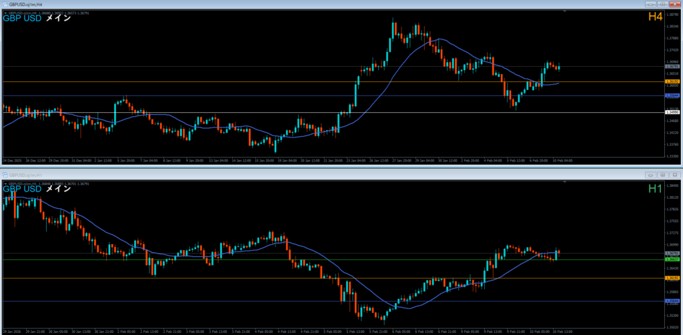Close the H4 chart window
This screenshot has width=683, height=335.
[x=675, y=4]
